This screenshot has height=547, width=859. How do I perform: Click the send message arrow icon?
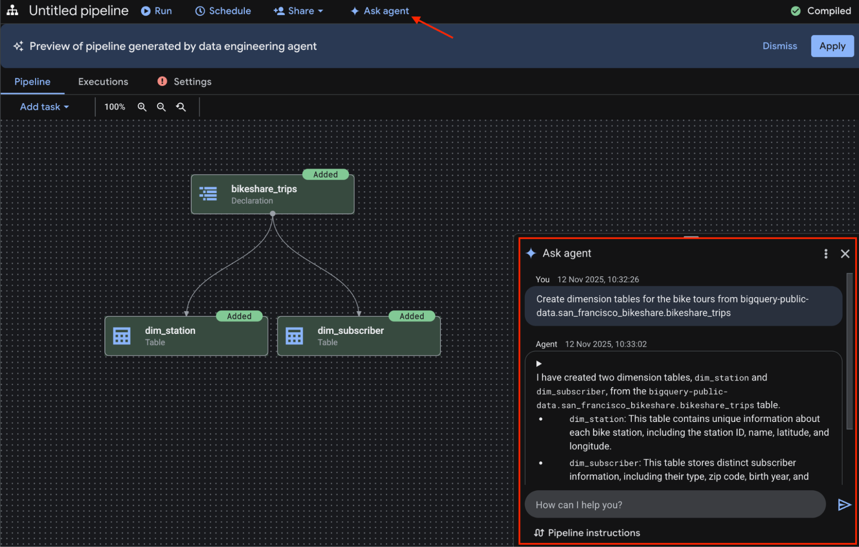point(844,504)
